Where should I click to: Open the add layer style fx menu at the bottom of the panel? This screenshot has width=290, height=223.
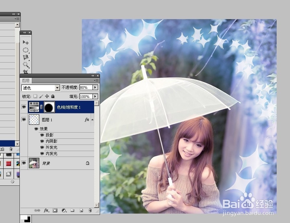[x=46, y=210]
